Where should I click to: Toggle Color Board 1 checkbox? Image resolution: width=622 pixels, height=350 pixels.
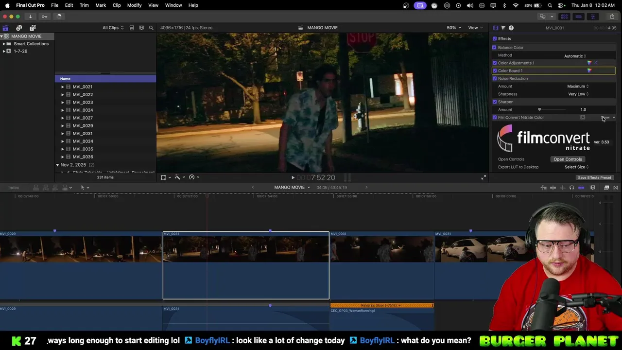tap(495, 70)
